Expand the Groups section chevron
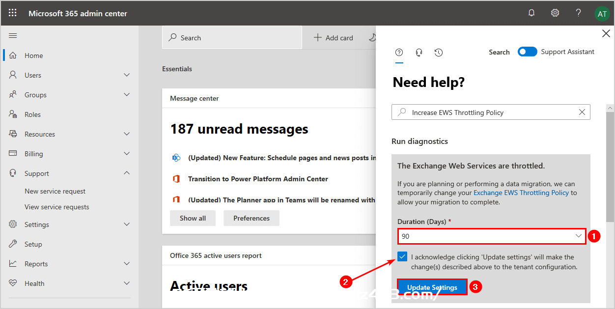Screen dimensions: 615x309 point(127,95)
